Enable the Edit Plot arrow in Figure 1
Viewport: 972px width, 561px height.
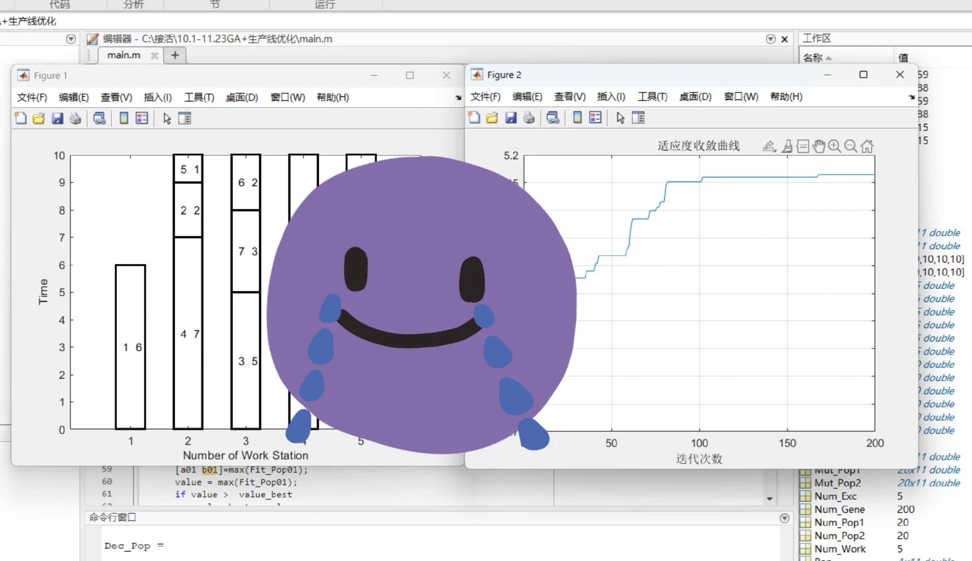(x=167, y=118)
